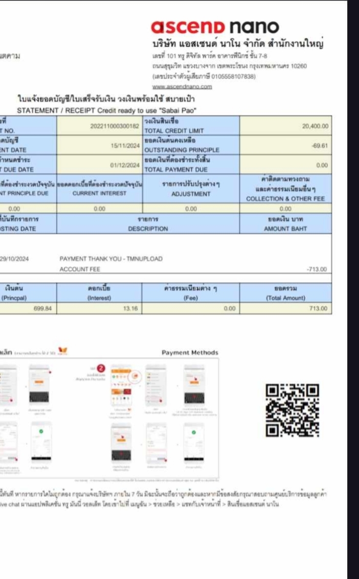Click the Thai statement title above English title
This screenshot has width=359, height=579.
pos(106,99)
